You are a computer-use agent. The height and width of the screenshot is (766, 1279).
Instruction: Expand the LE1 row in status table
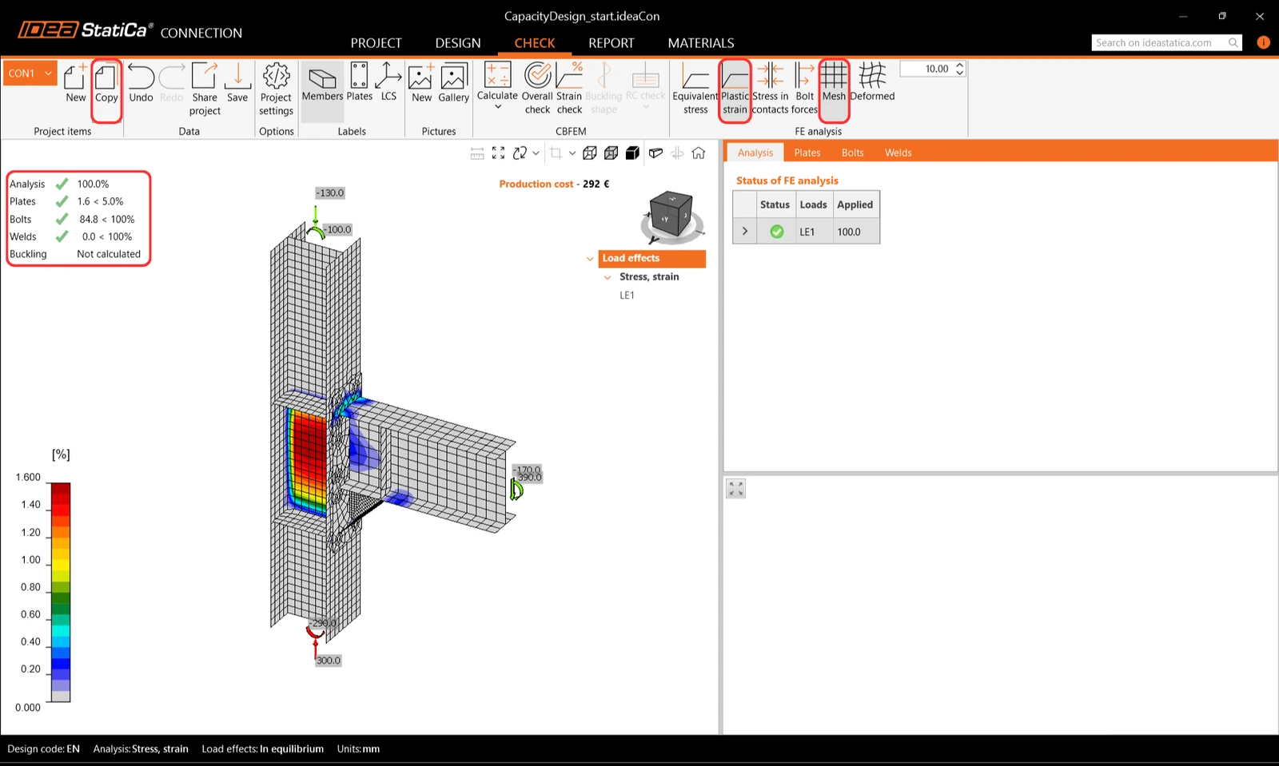745,232
